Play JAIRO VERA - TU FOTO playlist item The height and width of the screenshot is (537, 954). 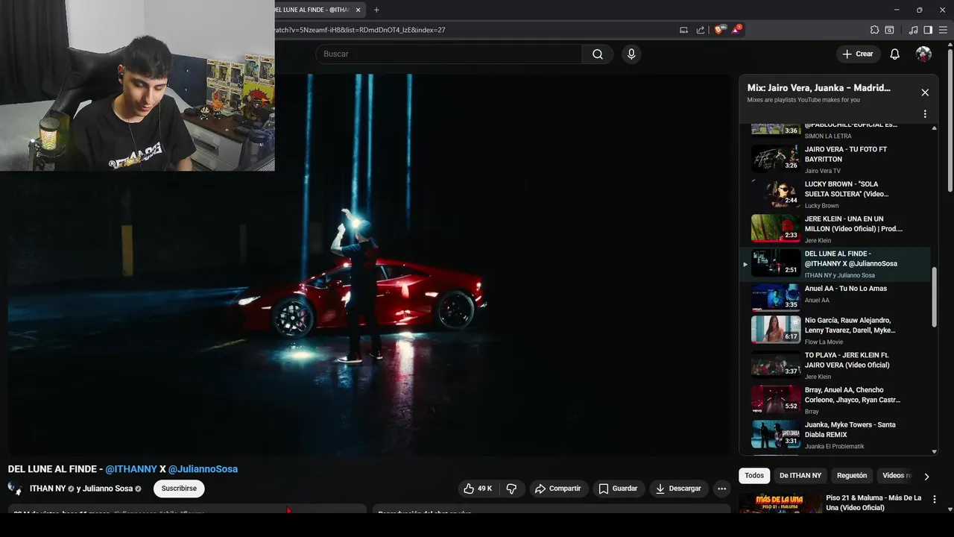click(x=835, y=159)
